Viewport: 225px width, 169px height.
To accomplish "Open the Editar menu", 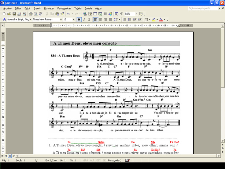I will click(x=18, y=8).
